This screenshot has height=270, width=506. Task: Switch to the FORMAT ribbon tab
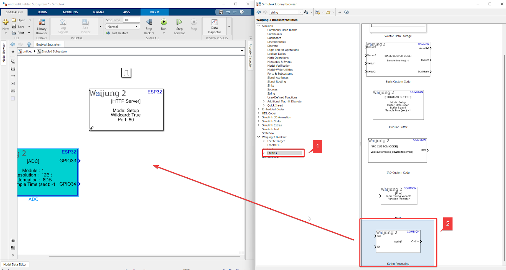(x=98, y=12)
